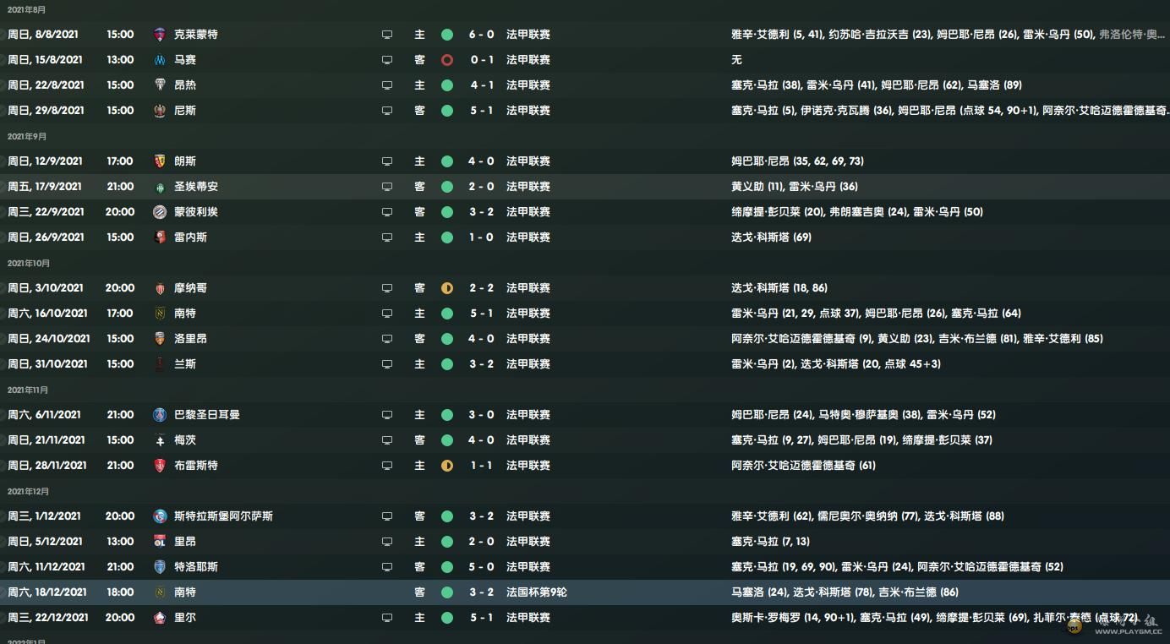Image resolution: width=1170 pixels, height=644 pixels.
Task: Click red loss indicator for Marseille match
Action: (x=447, y=60)
